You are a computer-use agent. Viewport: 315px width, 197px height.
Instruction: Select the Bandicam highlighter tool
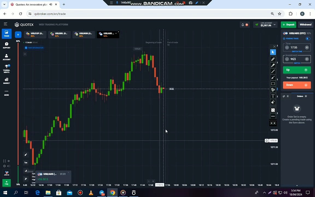click(x=273, y=65)
